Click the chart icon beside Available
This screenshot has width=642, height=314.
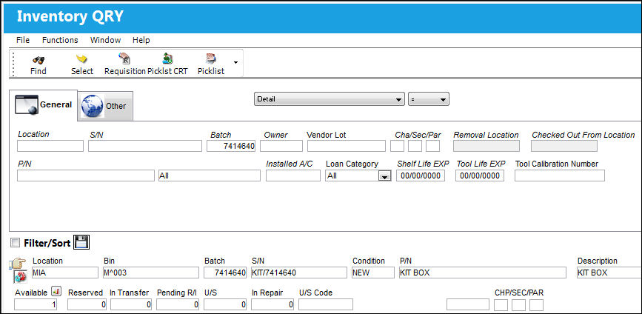(56, 292)
